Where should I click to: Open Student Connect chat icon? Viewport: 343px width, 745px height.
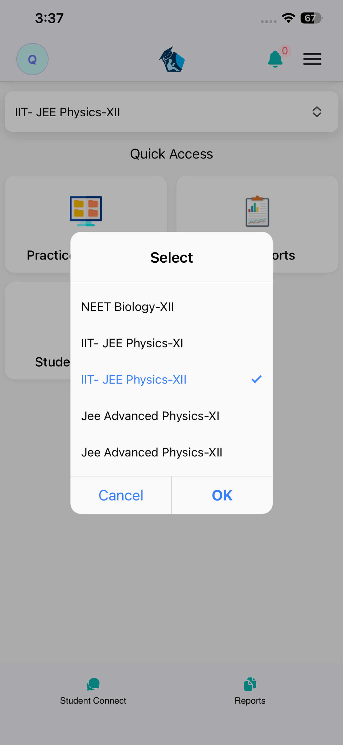(x=93, y=684)
